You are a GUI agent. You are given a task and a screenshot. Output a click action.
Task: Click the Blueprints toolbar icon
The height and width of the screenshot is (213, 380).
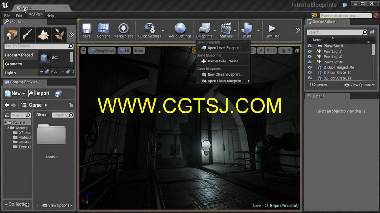[x=204, y=30]
